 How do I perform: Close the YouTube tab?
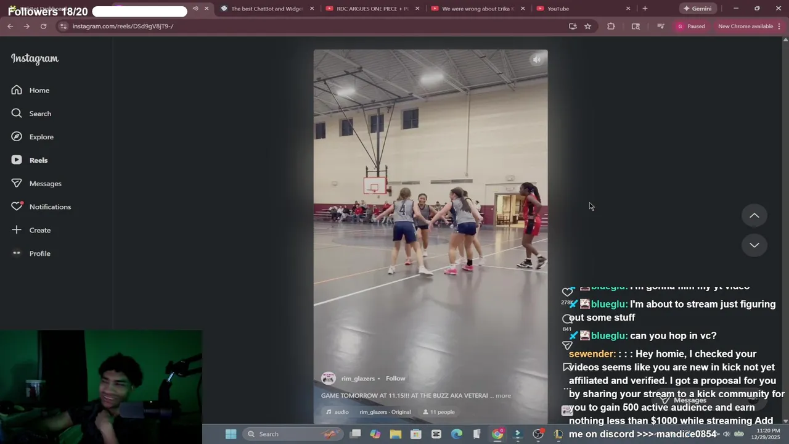(x=628, y=9)
